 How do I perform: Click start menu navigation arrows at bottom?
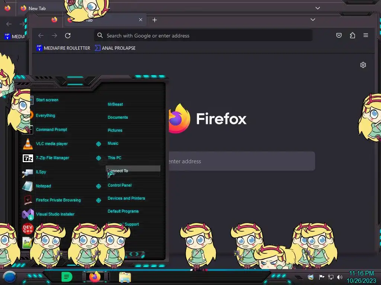tap(134, 254)
